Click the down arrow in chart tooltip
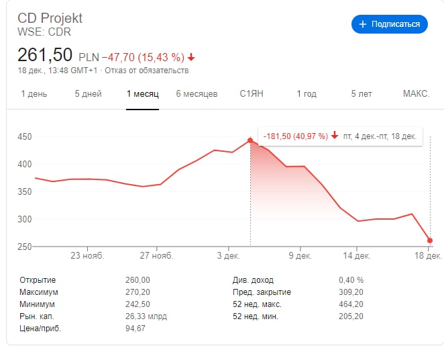Viewport: 444px width, 346px height. (x=335, y=136)
